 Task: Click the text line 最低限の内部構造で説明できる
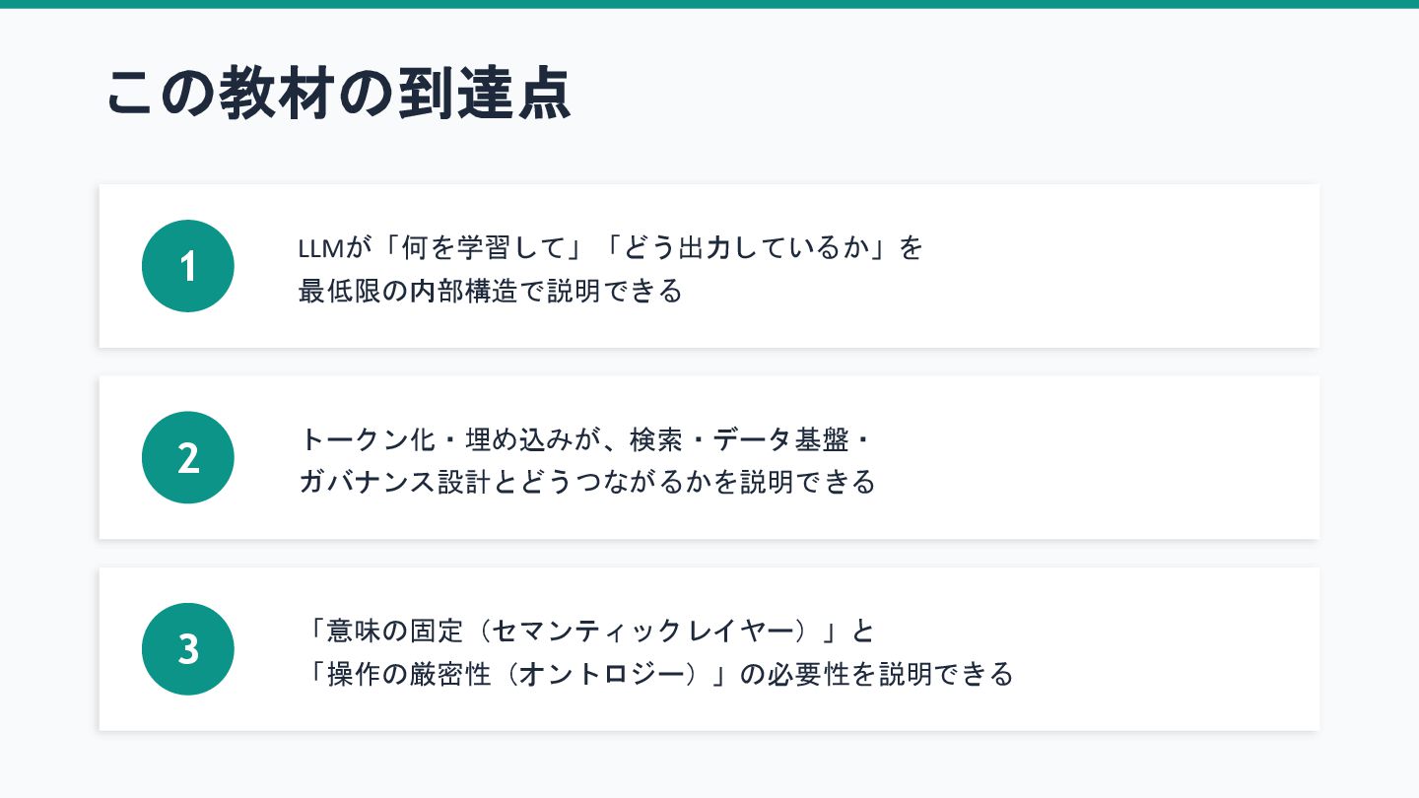pos(491,292)
